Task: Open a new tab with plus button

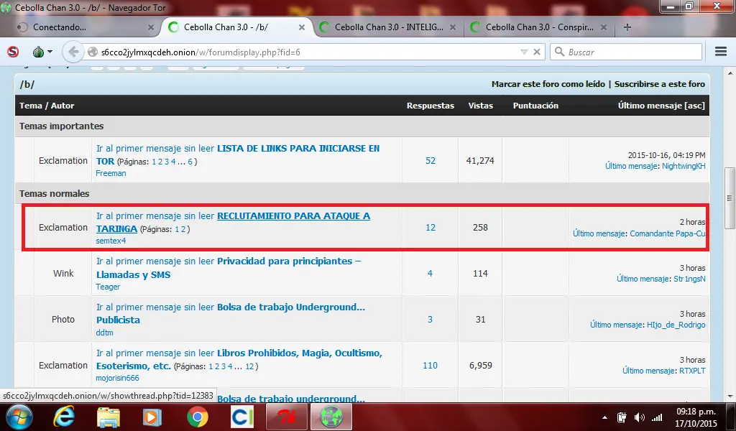Action: tap(627, 27)
